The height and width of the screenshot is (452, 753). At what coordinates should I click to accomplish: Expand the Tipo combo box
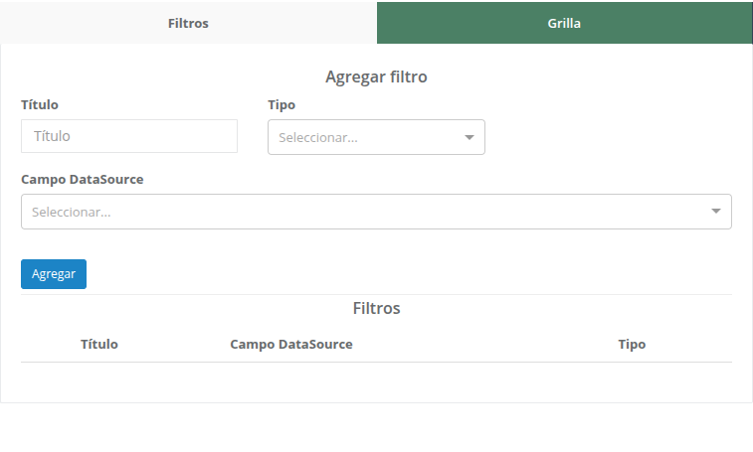point(376,137)
